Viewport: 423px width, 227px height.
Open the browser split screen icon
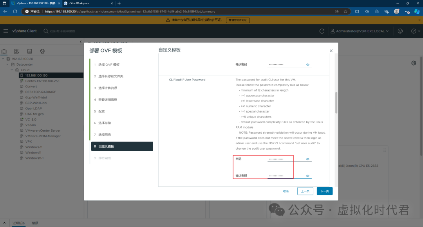(x=357, y=12)
